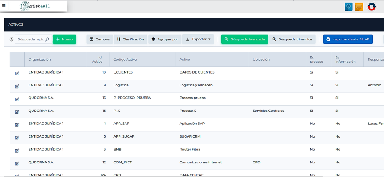This screenshot has height=177, width=384.
Task: Sort by Es proceso column header
Action: coord(319,60)
